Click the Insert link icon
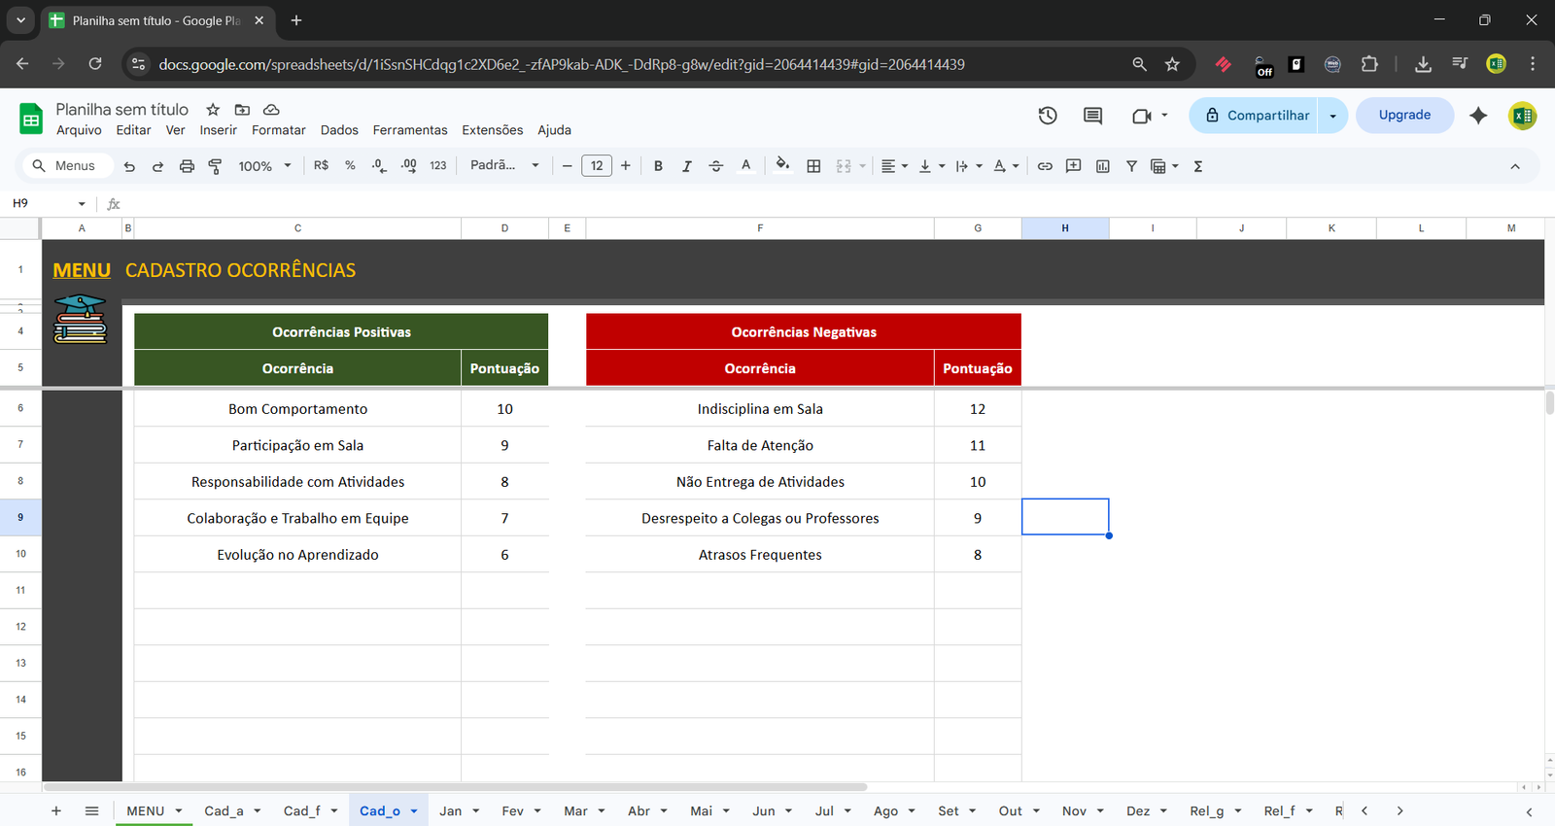This screenshot has height=826, width=1555. [1045, 166]
